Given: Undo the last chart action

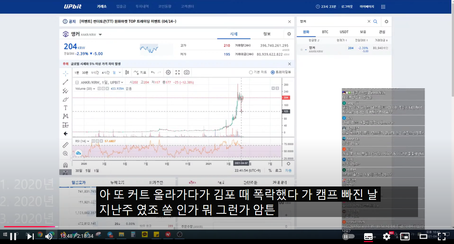Looking at the screenshot, I should [153, 72].
